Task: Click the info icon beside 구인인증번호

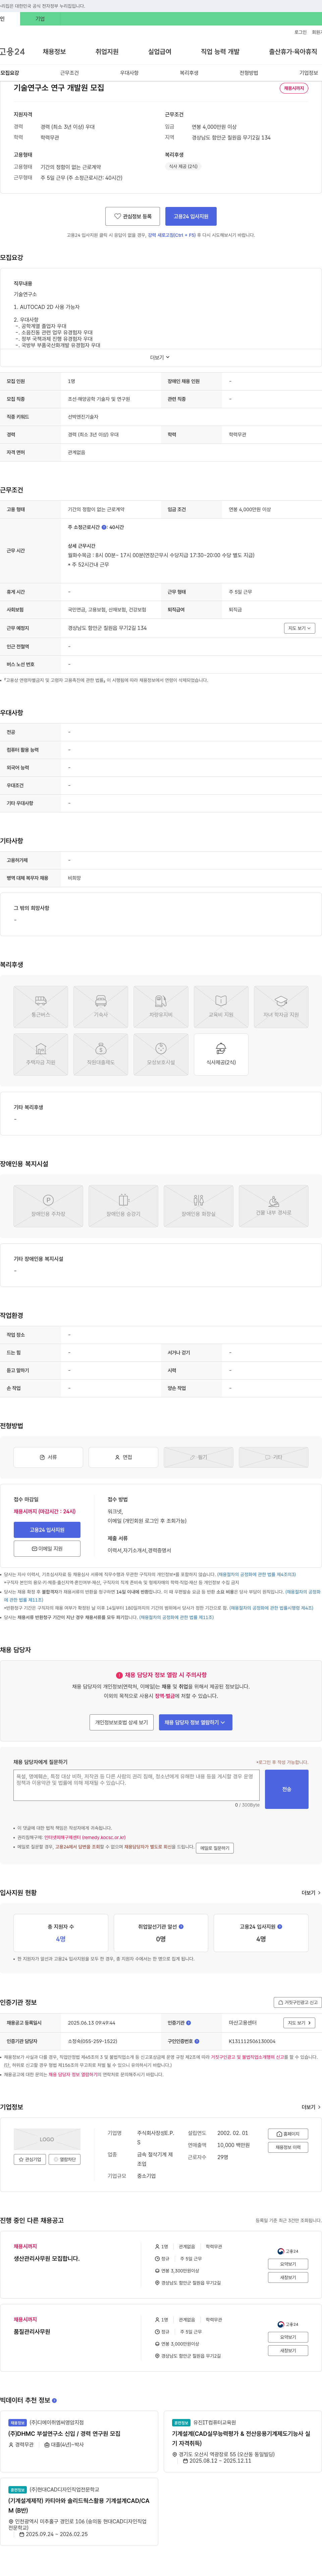Action: pyautogui.click(x=197, y=2041)
